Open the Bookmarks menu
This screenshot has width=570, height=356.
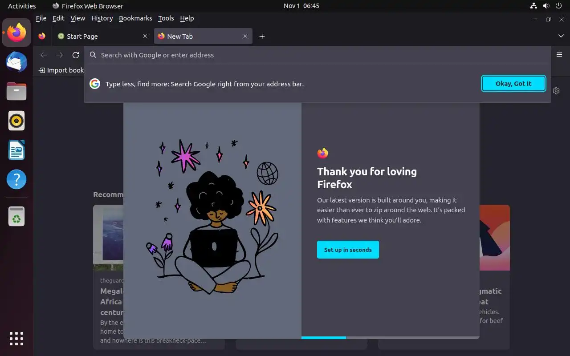coord(135,18)
